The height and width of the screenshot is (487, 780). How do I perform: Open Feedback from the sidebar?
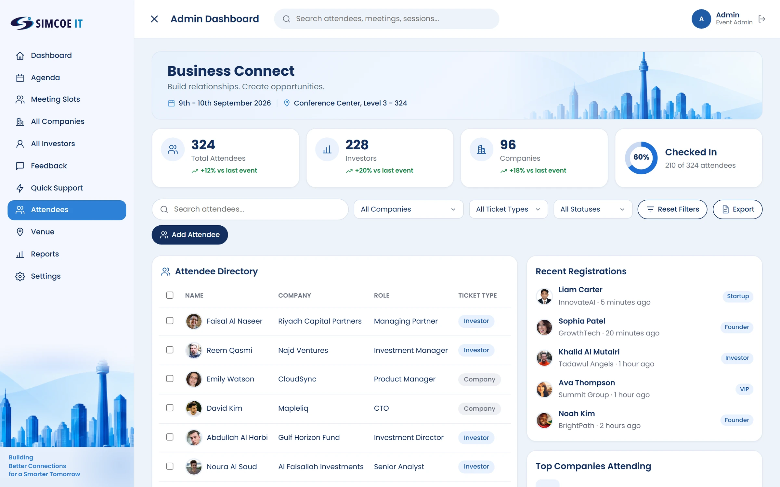click(67, 166)
